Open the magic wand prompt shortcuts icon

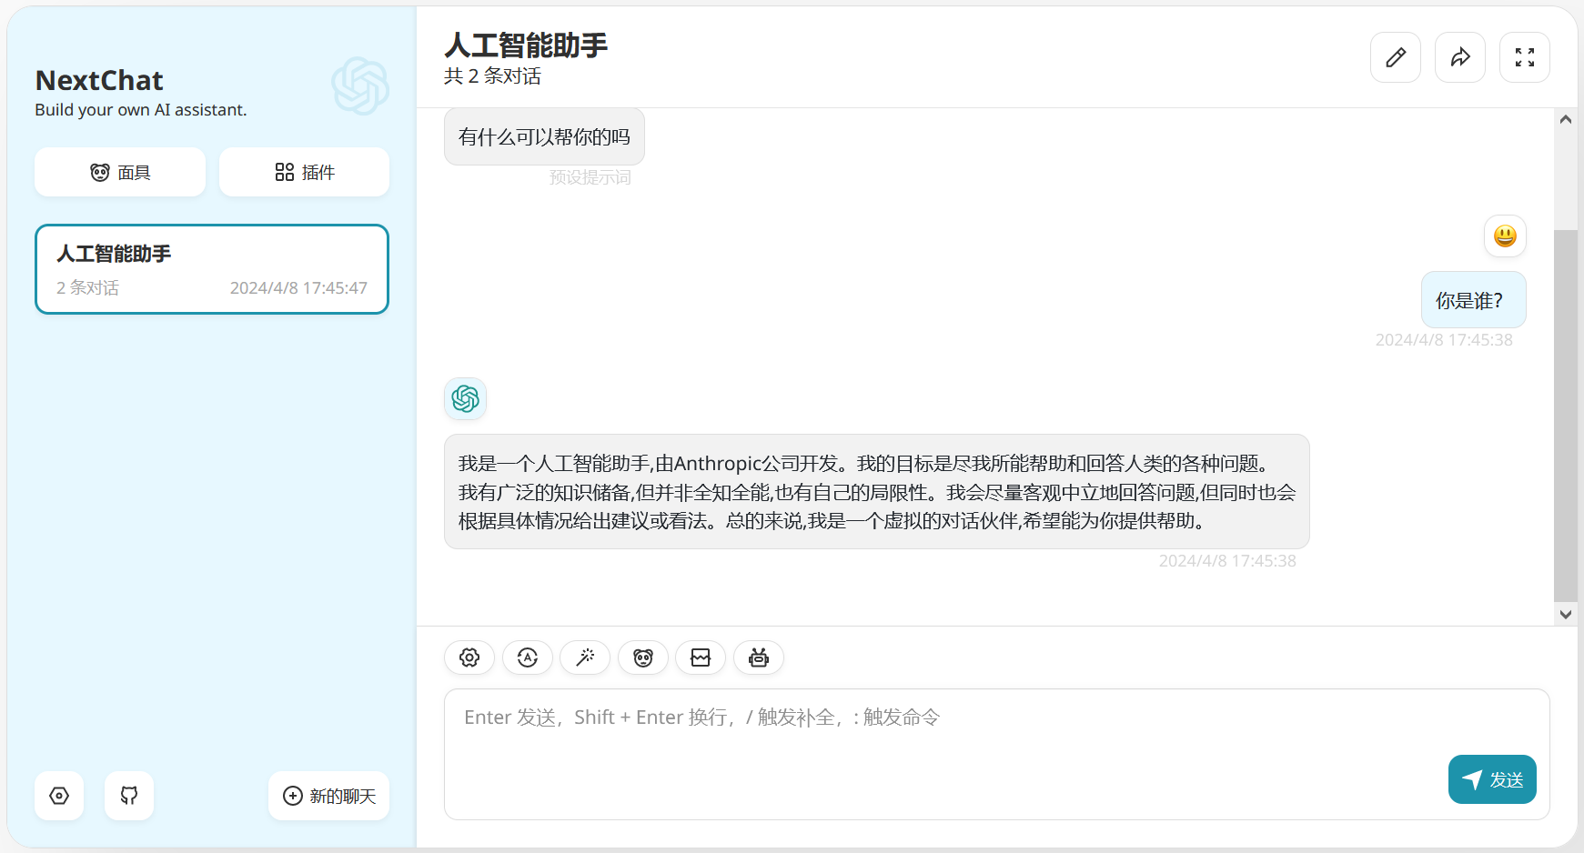(585, 657)
